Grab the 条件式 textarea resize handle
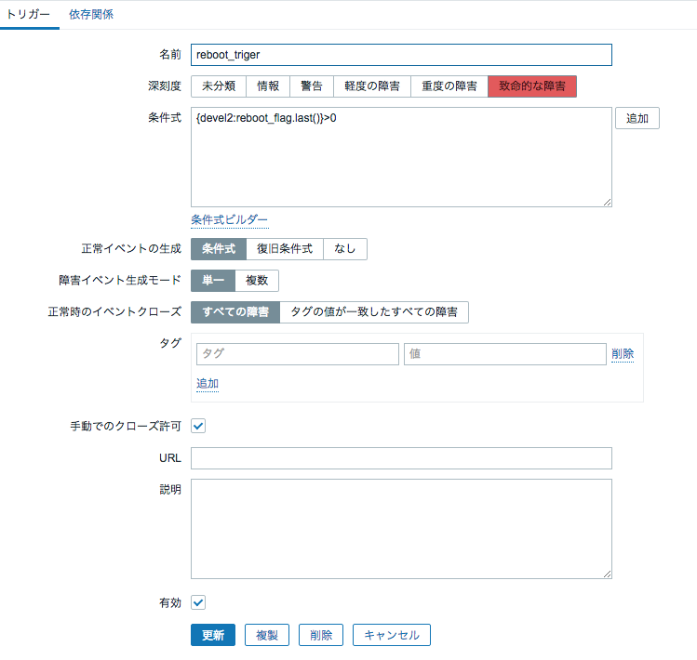 608,202
